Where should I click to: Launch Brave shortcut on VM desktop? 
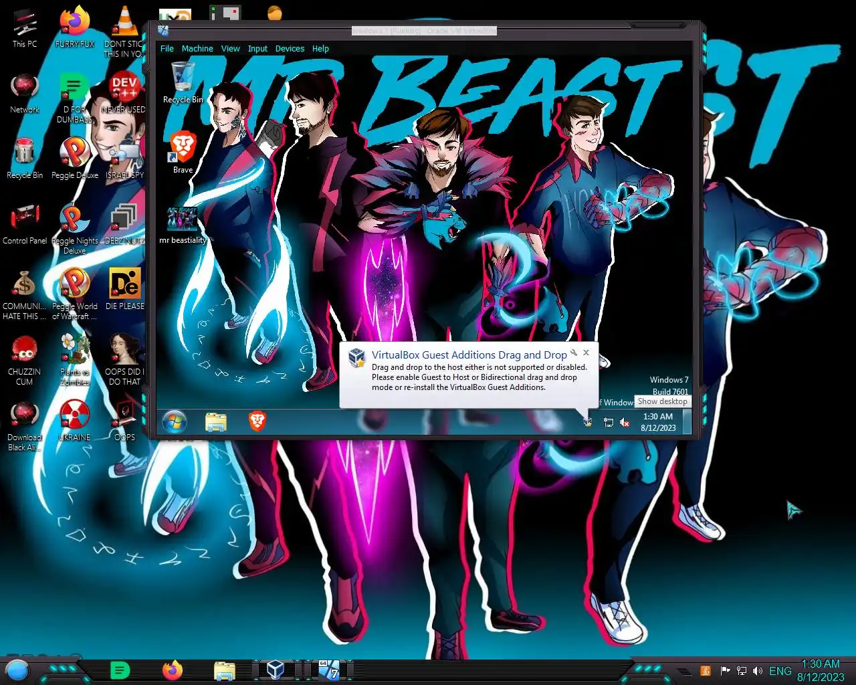coord(183,153)
